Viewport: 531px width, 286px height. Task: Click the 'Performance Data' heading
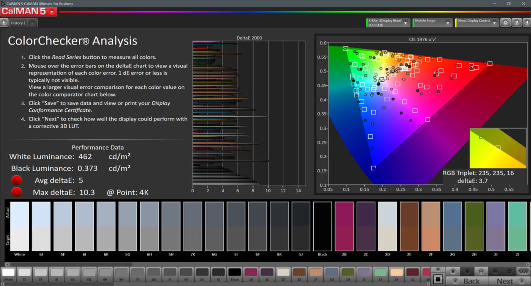point(98,148)
